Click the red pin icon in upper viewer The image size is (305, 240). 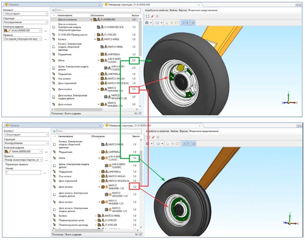[152, 16]
